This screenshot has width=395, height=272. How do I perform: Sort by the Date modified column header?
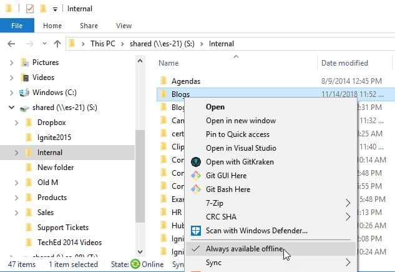point(344,63)
